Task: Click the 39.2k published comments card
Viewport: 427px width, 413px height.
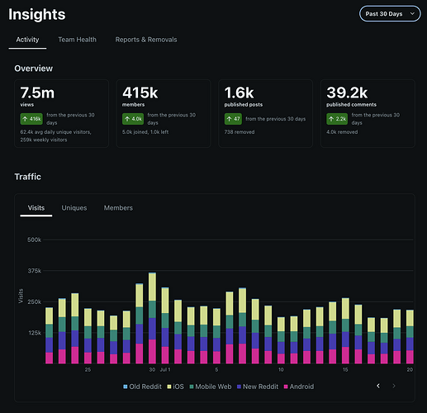Action: [368, 114]
